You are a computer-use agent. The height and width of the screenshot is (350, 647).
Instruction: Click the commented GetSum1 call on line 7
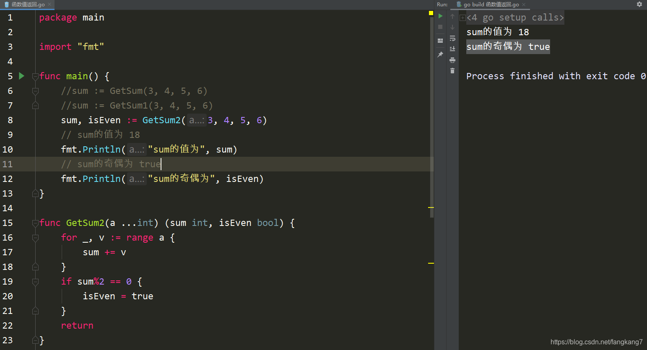coord(137,106)
